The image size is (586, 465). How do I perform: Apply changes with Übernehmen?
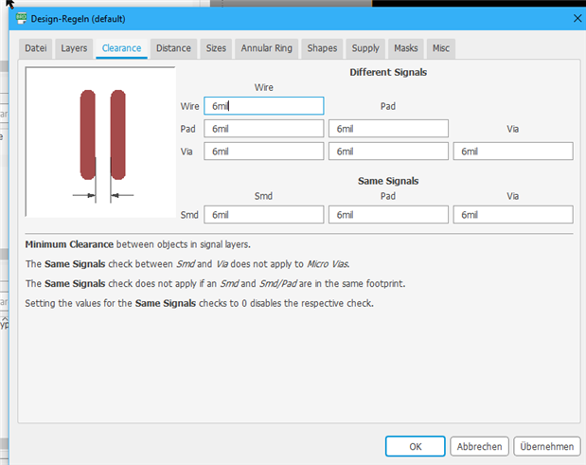tap(546, 446)
